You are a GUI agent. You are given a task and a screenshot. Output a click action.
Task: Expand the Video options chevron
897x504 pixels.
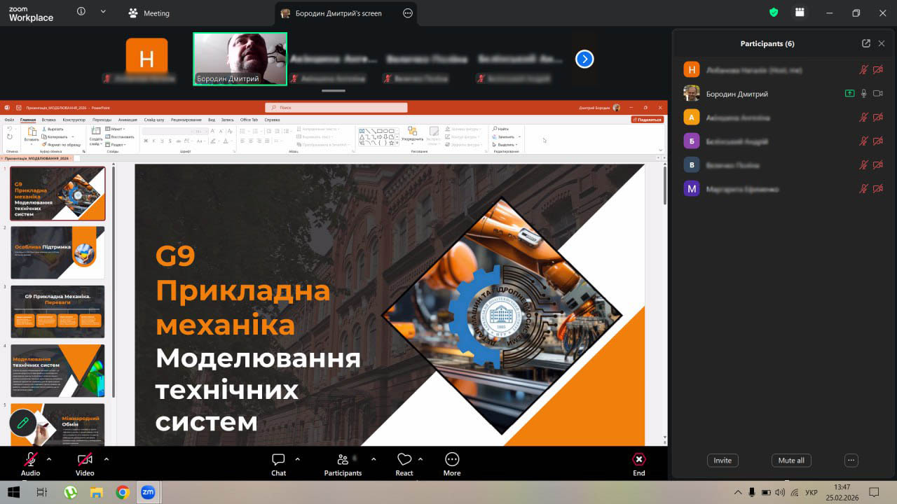(x=107, y=459)
